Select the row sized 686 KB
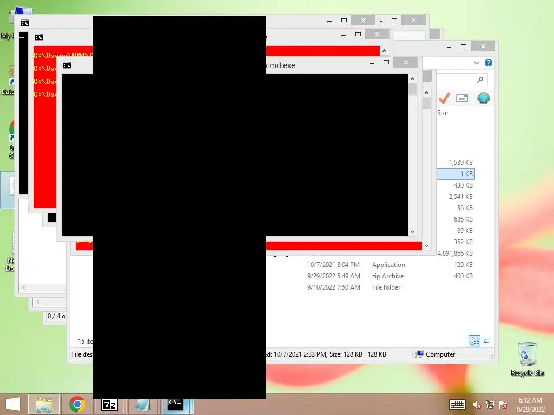The image size is (554, 415). tap(456, 219)
